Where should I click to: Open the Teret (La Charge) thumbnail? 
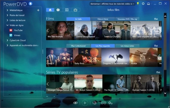[117, 31]
